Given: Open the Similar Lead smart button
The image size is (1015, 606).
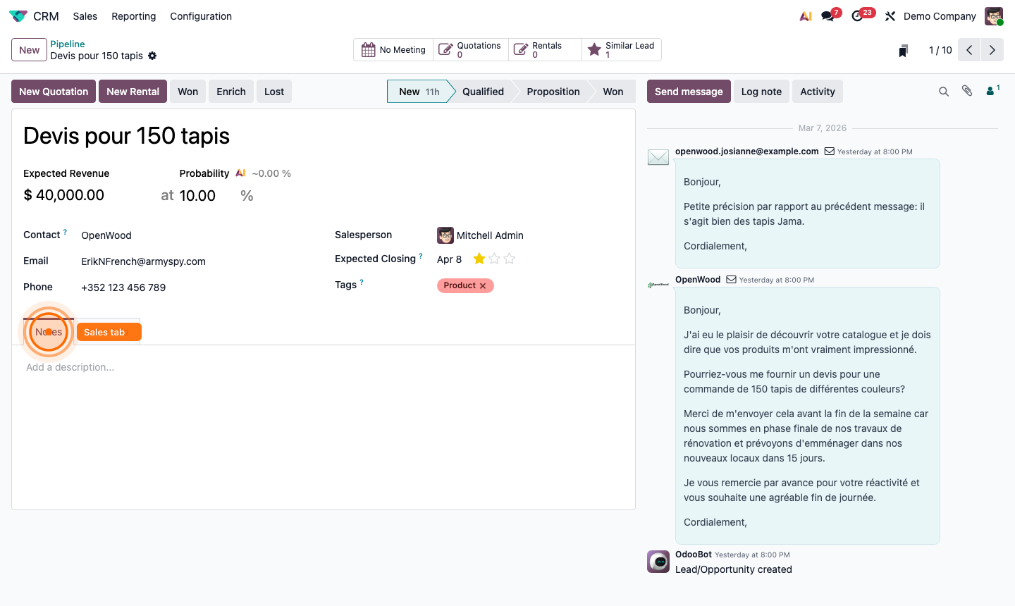Looking at the screenshot, I should tap(621, 49).
